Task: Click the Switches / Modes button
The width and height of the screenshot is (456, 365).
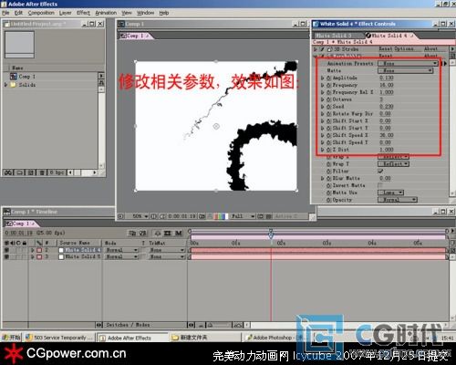Action: tap(128, 325)
